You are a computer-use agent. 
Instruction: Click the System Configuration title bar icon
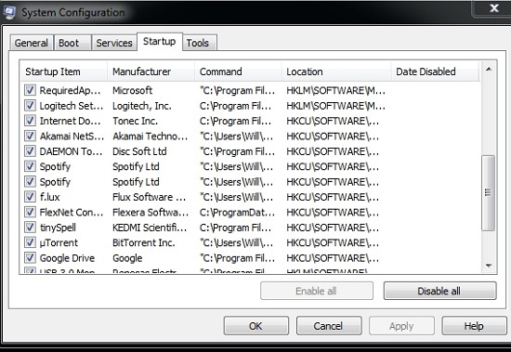[9, 12]
